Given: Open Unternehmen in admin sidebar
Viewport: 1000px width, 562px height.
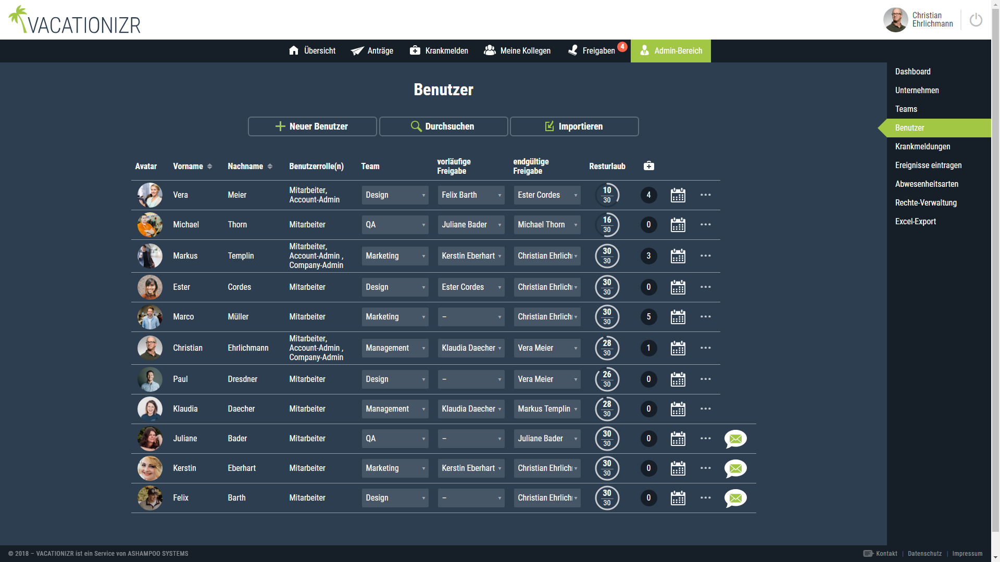Looking at the screenshot, I should click(x=917, y=91).
